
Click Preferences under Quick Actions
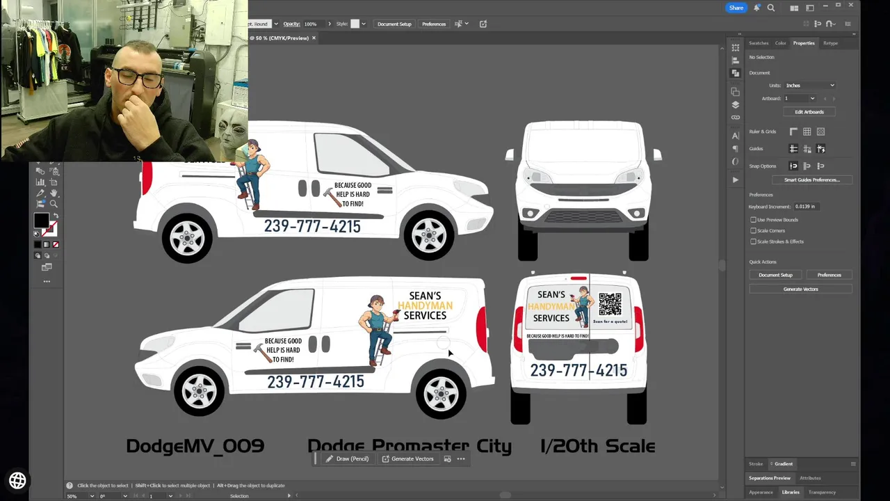[x=829, y=275]
